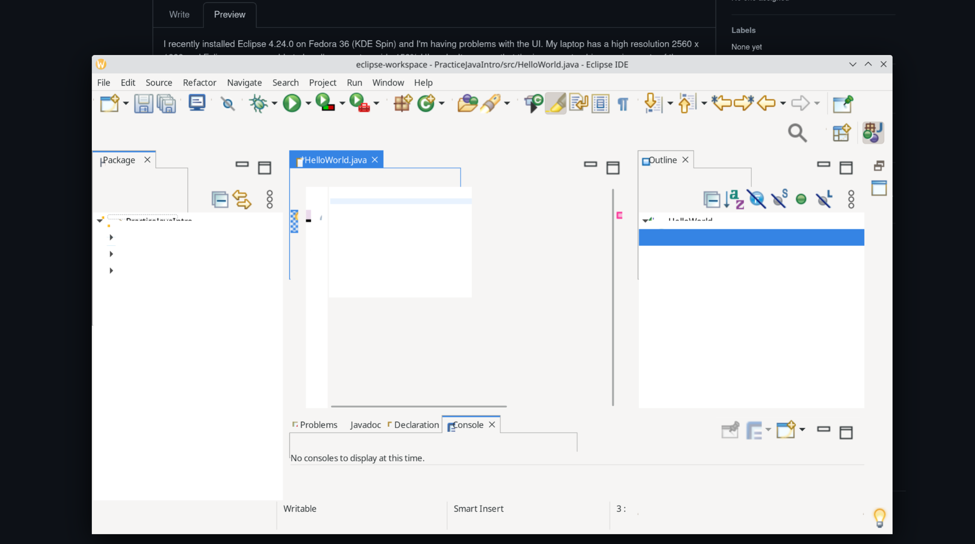Click the Save All toolbar icon
Viewport: 975px width, 544px height.
pyautogui.click(x=166, y=103)
